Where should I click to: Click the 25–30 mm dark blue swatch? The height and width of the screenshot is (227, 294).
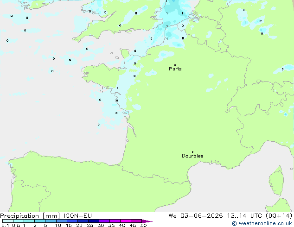pos(94,221)
